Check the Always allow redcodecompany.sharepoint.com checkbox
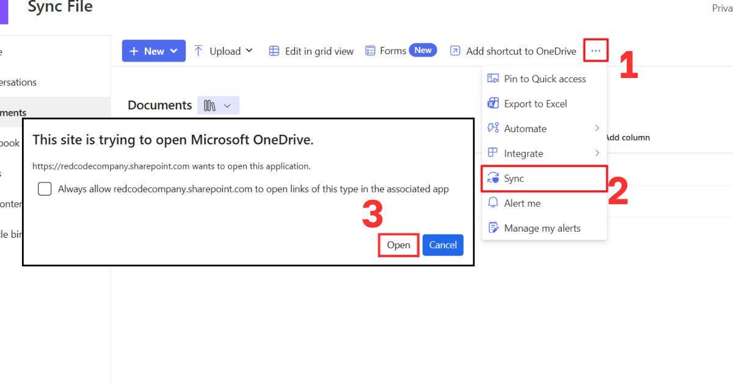Image resolution: width=733 pixels, height=384 pixels. [45, 189]
